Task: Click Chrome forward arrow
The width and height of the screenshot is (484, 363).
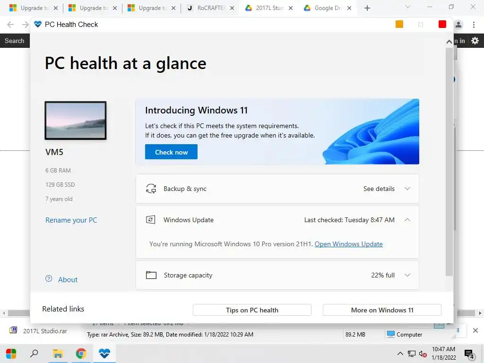Action: coord(26,25)
